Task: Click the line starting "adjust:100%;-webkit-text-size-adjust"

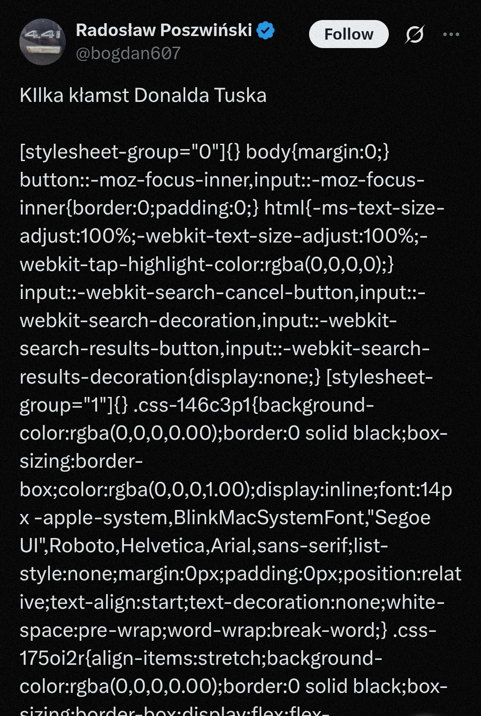Action: click(223, 236)
